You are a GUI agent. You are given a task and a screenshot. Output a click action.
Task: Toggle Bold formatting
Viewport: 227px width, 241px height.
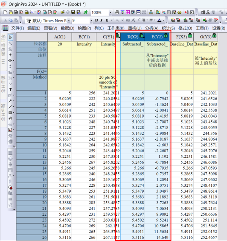pyautogui.click(x=96, y=20)
